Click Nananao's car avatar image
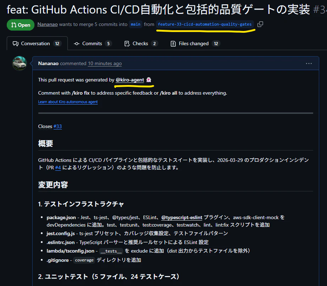 coord(20,63)
